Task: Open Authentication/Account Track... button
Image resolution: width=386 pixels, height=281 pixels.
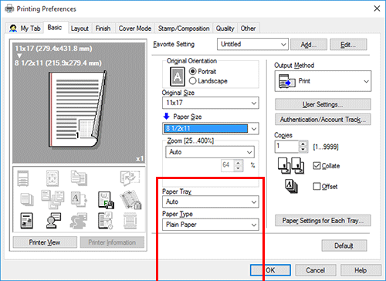Action: [x=323, y=120]
